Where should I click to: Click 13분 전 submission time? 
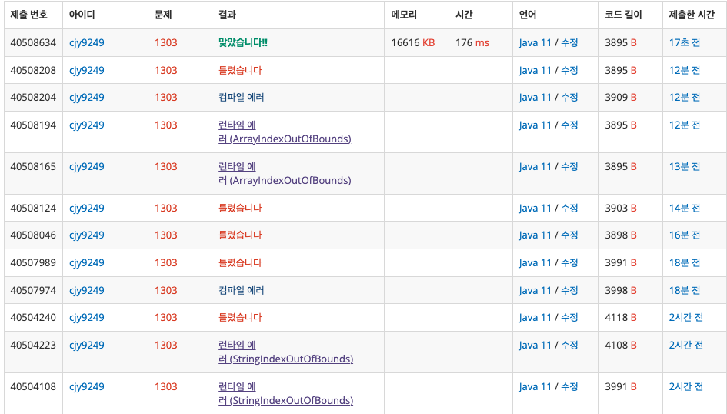click(x=685, y=166)
